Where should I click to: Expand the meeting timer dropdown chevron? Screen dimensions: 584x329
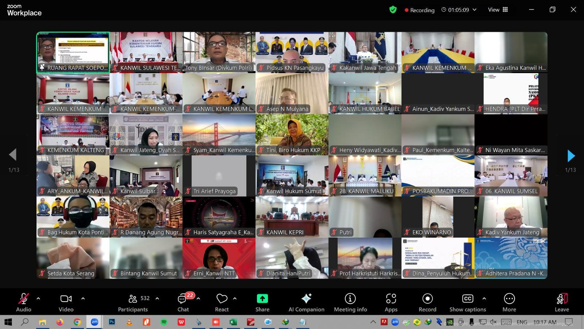click(474, 10)
